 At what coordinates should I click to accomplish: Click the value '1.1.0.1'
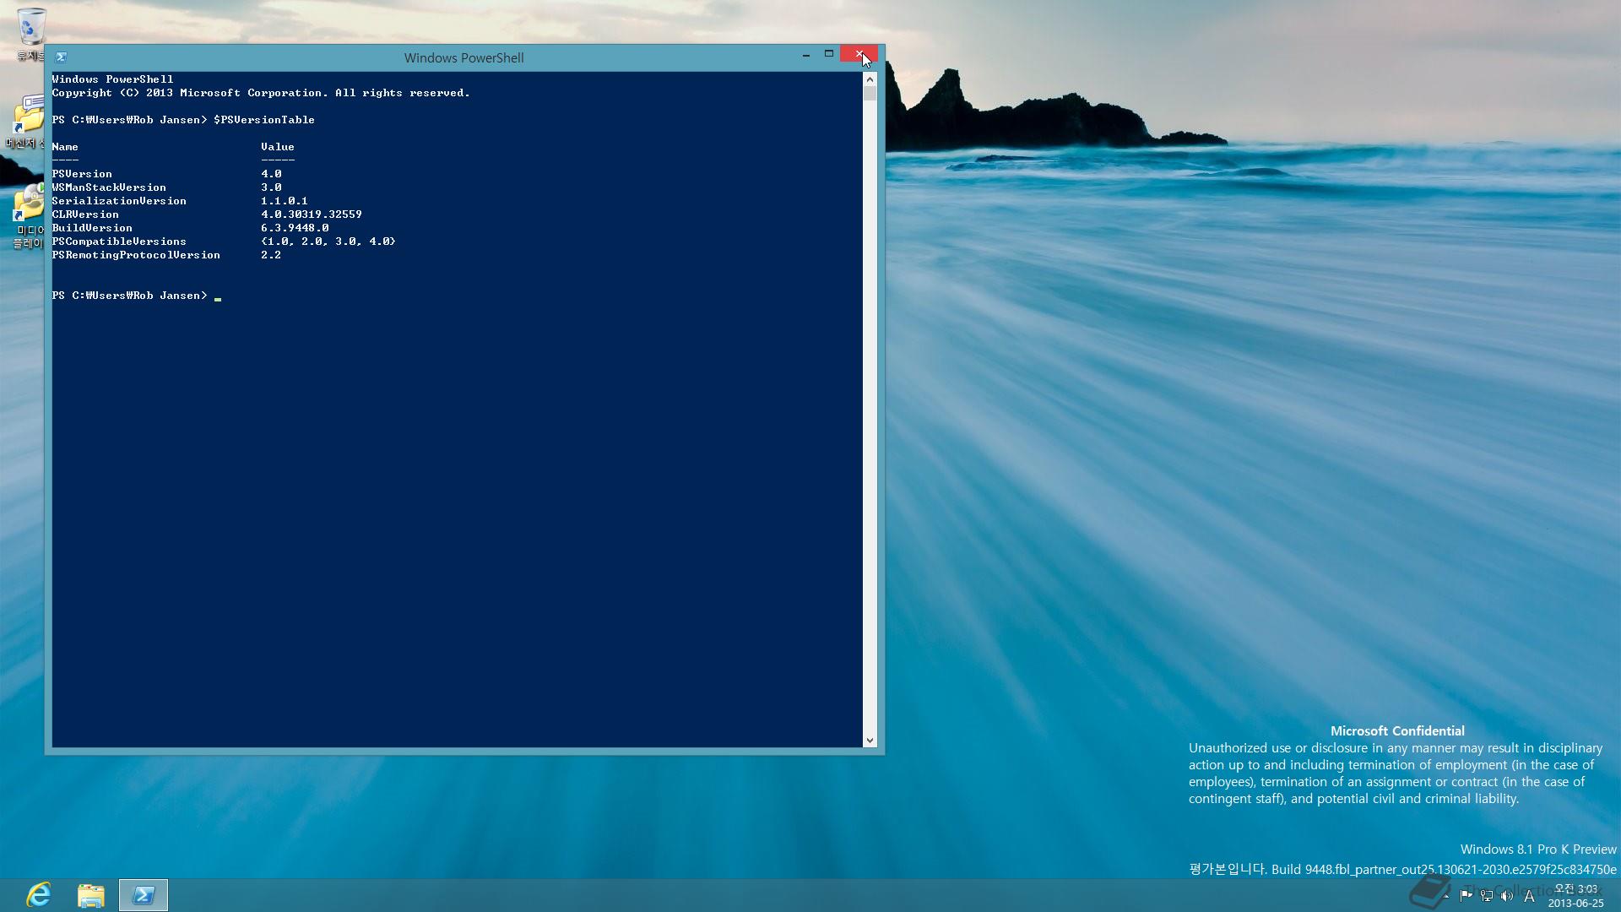(x=285, y=201)
